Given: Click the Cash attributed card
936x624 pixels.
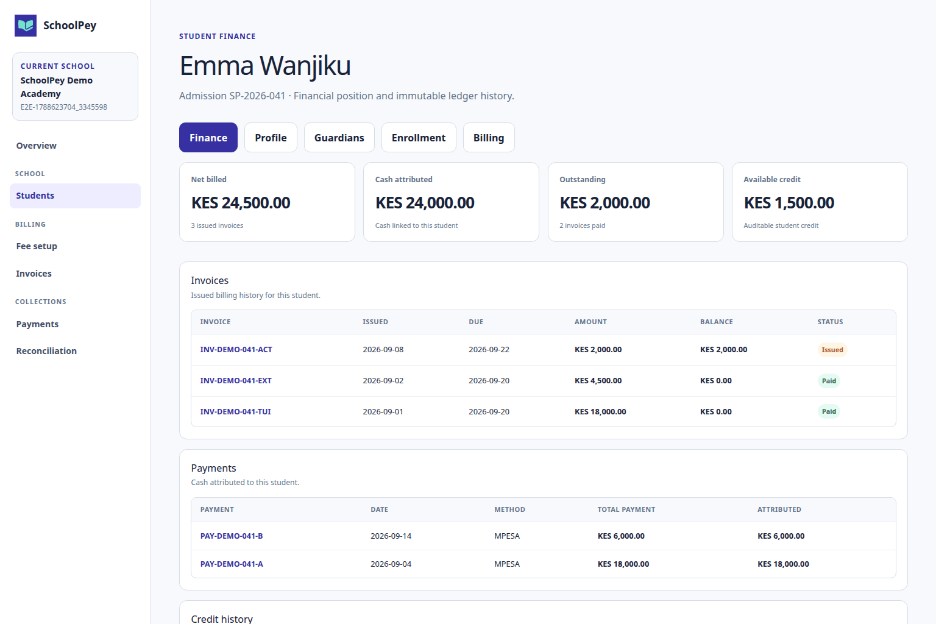Looking at the screenshot, I should (451, 202).
